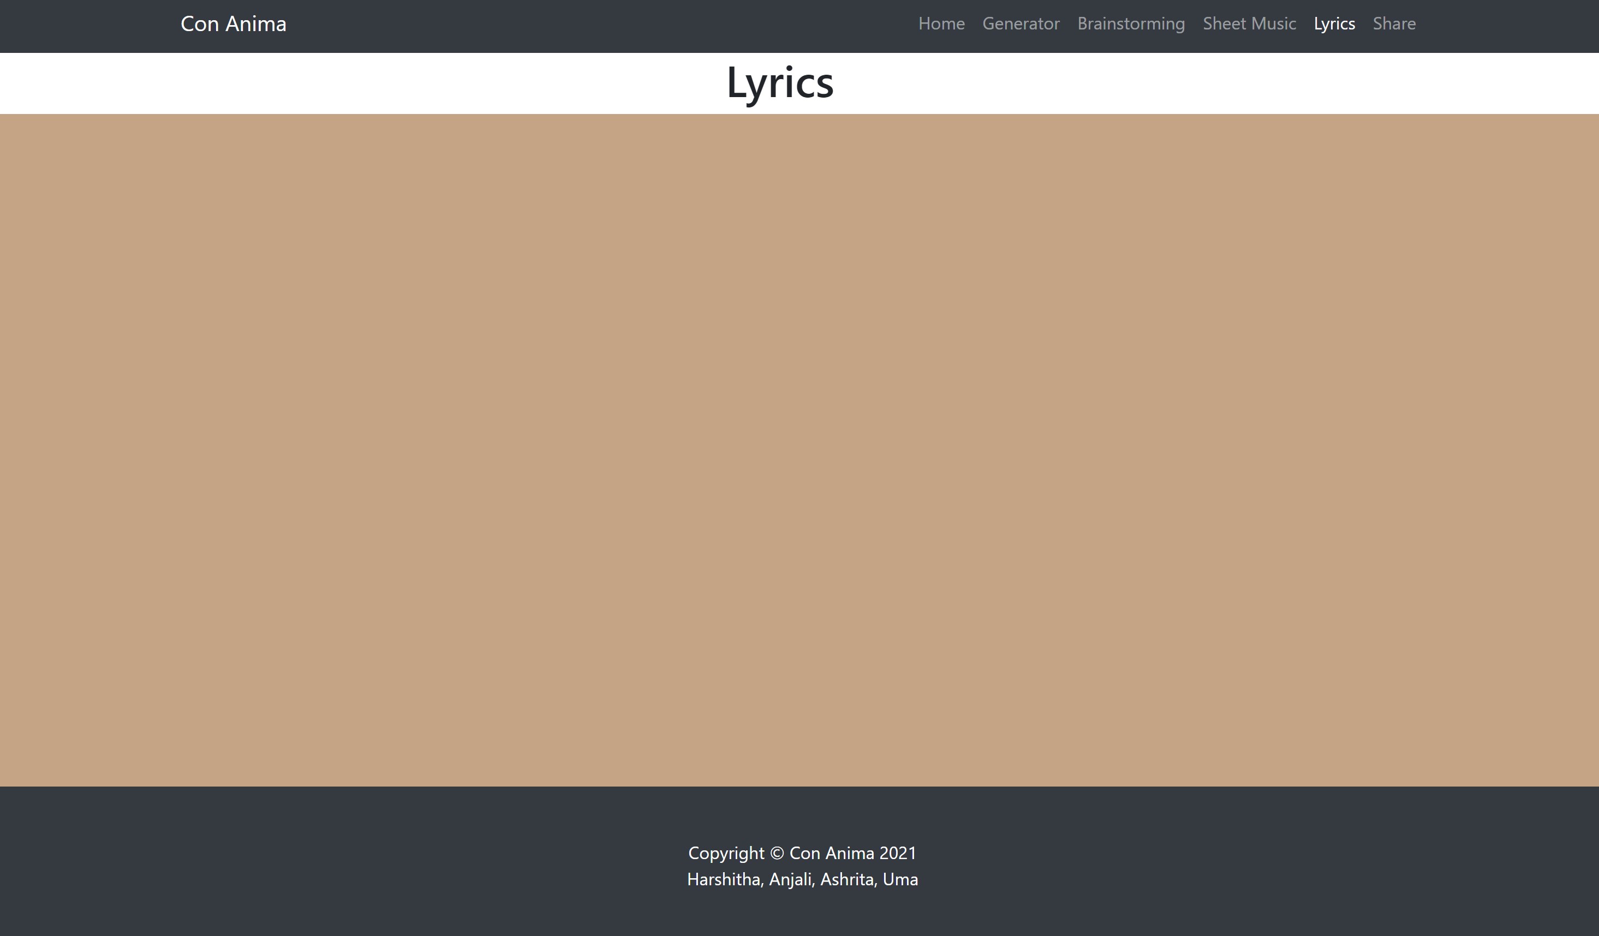Click the name Ashrita in footer
Image resolution: width=1599 pixels, height=936 pixels.
coord(847,880)
